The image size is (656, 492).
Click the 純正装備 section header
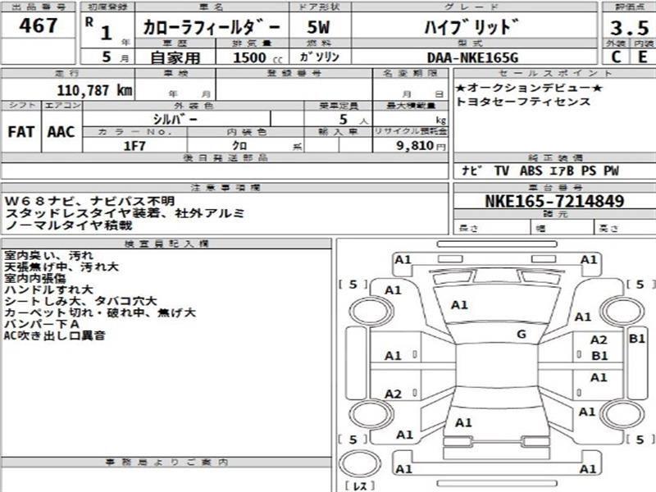point(555,157)
